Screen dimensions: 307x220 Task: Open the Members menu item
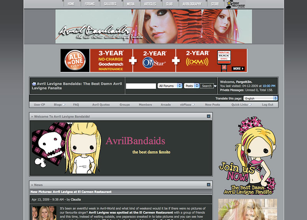point(145,104)
